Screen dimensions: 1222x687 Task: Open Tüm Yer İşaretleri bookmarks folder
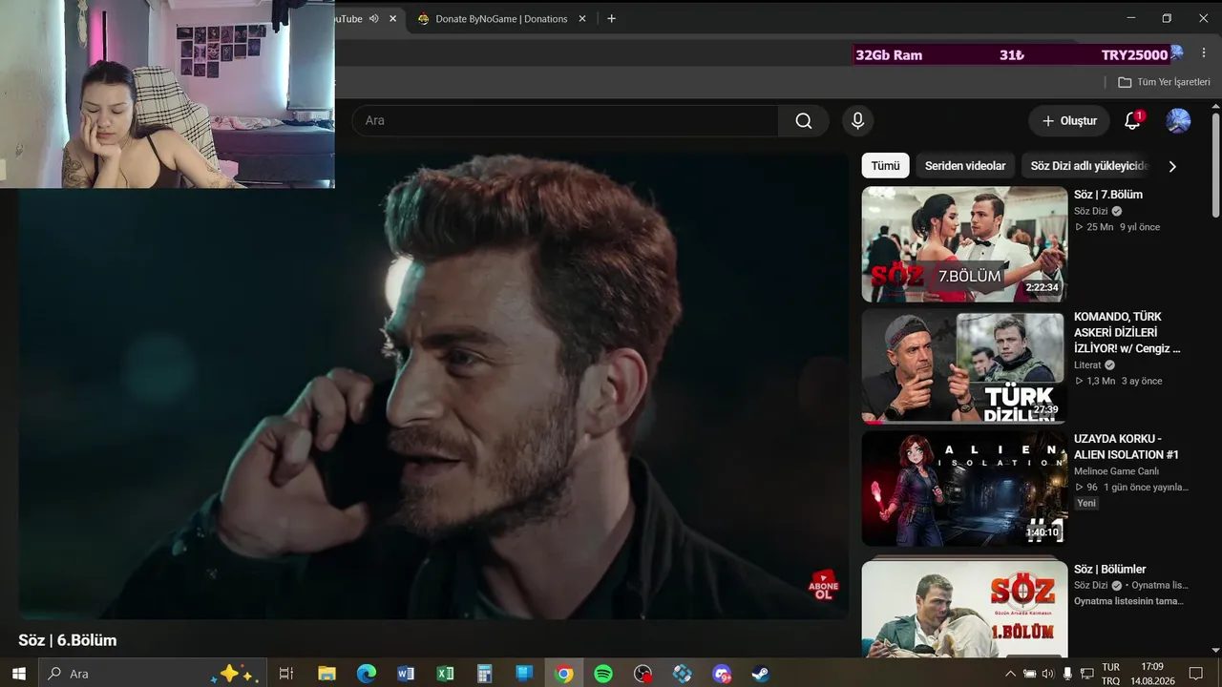point(1164,82)
